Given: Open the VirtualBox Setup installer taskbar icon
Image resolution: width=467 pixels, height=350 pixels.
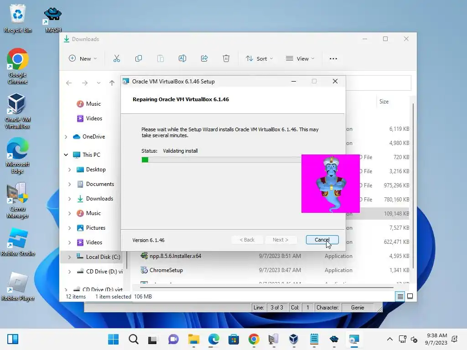Looking at the screenshot, I should (354, 339).
